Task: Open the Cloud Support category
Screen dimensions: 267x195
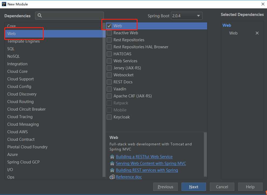Action: tap(53, 79)
